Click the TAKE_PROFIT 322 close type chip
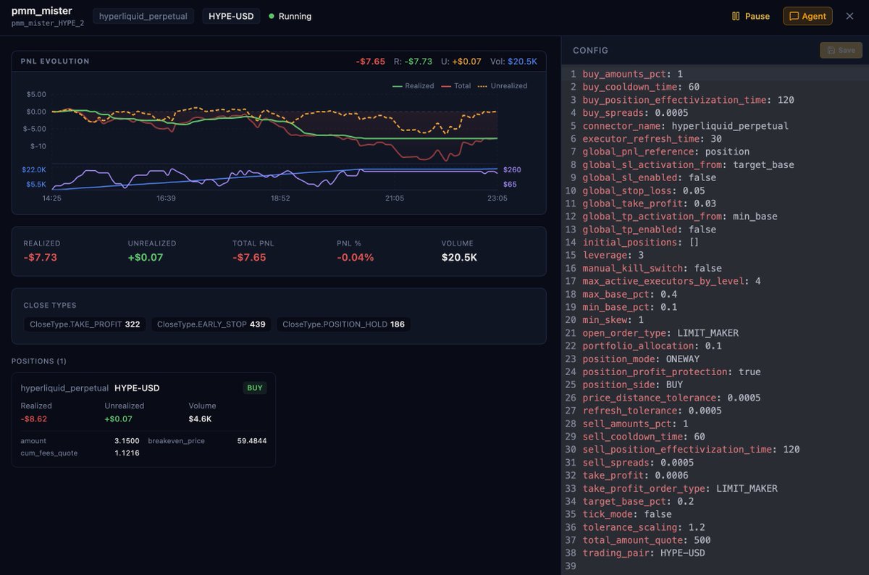This screenshot has width=869, height=575. (x=85, y=324)
